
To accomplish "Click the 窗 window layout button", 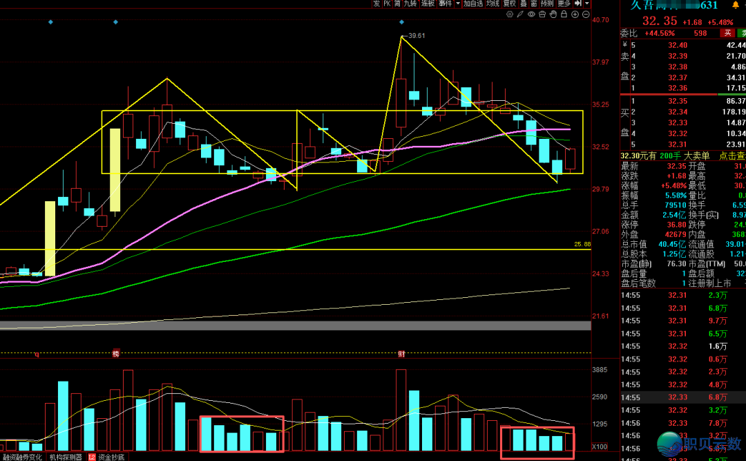I will coord(533,3).
